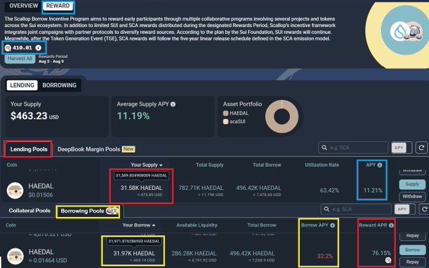The image size is (429, 268).
Task: Click the 76.15% reward APR value
Action: coord(382,253)
